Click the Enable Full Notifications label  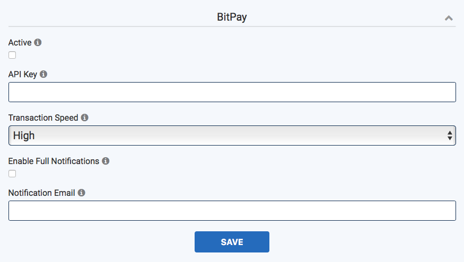[x=54, y=161]
